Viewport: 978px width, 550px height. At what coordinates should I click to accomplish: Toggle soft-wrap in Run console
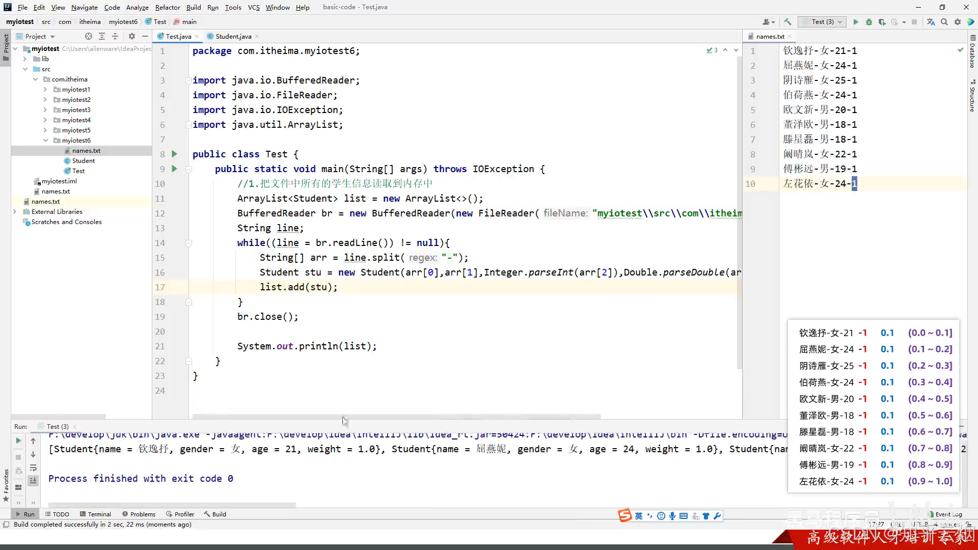pyautogui.click(x=33, y=468)
